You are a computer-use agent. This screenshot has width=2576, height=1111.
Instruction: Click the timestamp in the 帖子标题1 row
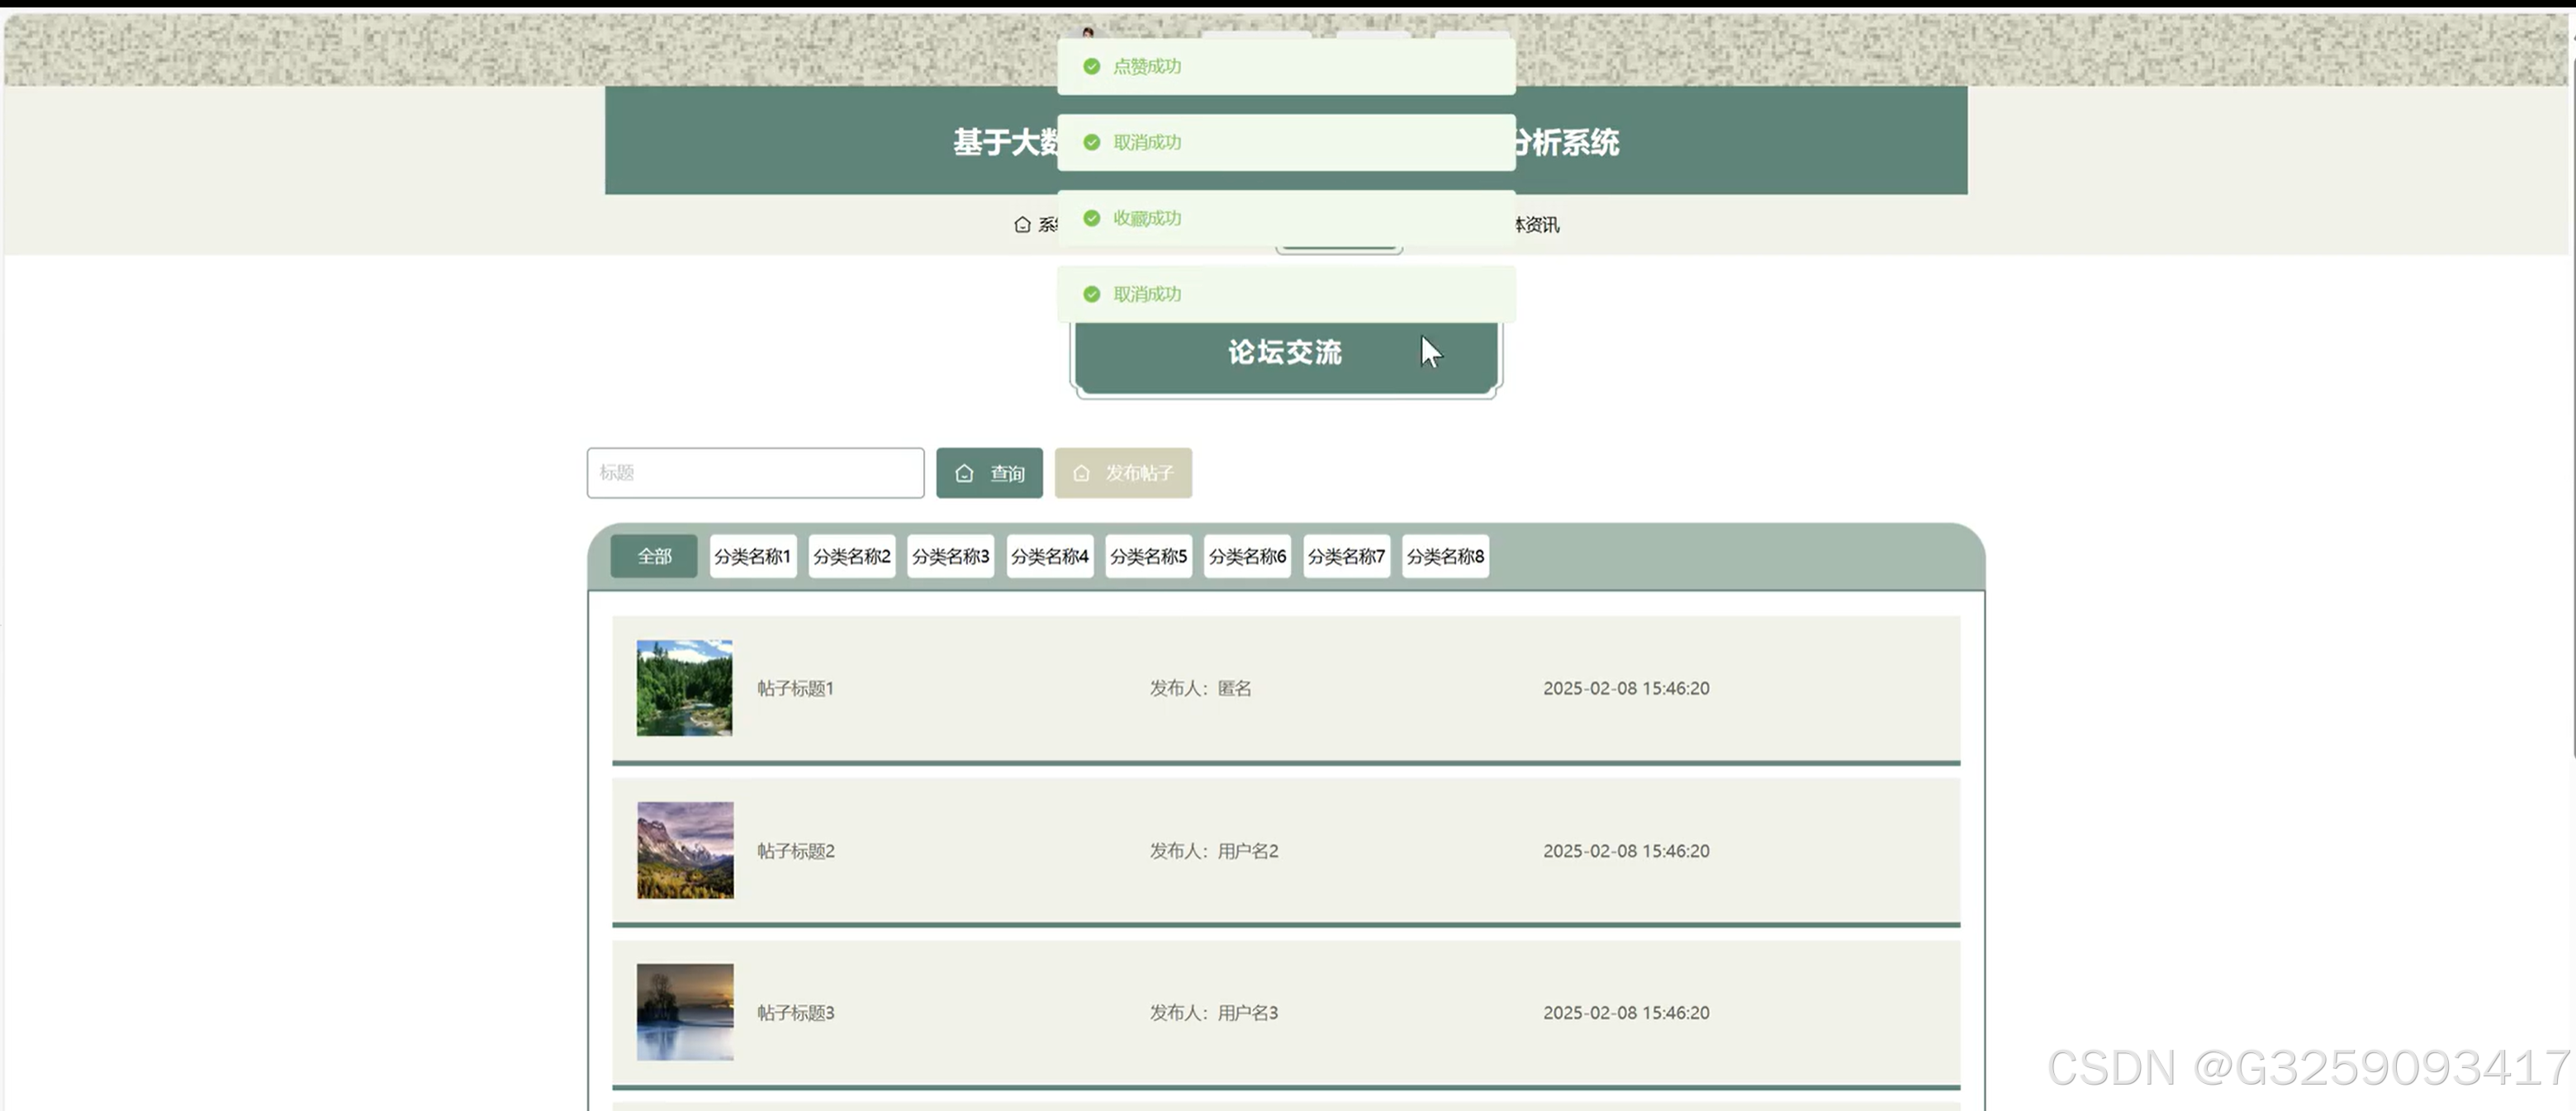click(x=1626, y=688)
